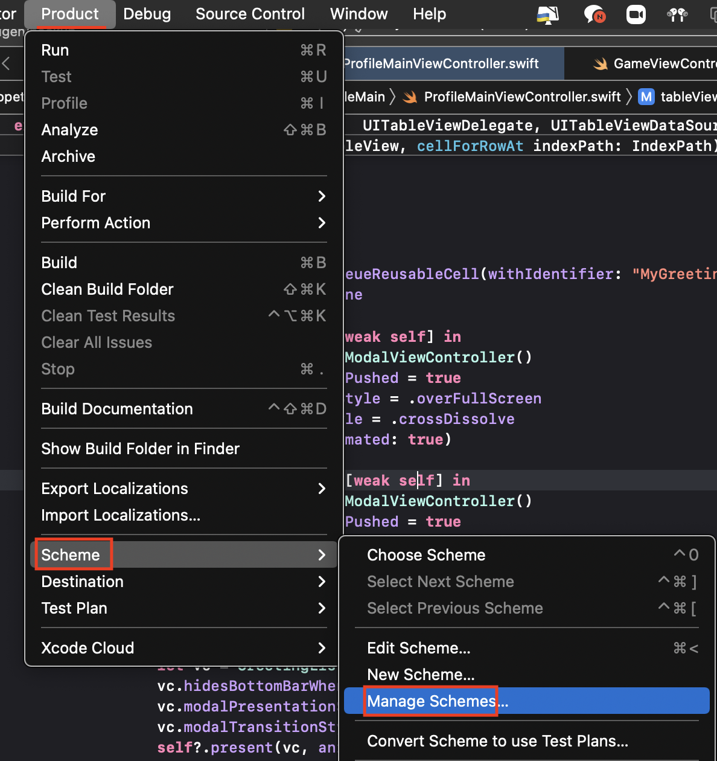Screen dimensions: 717x761
Task: Select Import Localizations… menu item
Action: coord(184,515)
